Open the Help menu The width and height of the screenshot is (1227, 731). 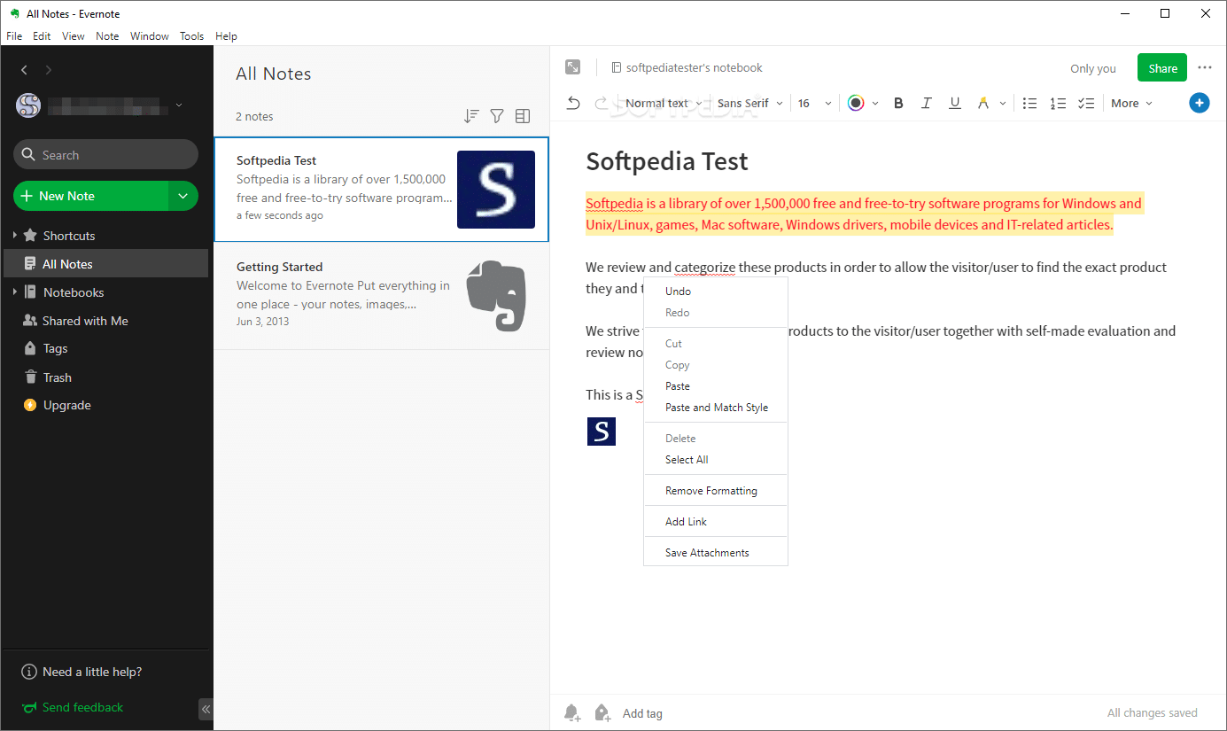226,36
